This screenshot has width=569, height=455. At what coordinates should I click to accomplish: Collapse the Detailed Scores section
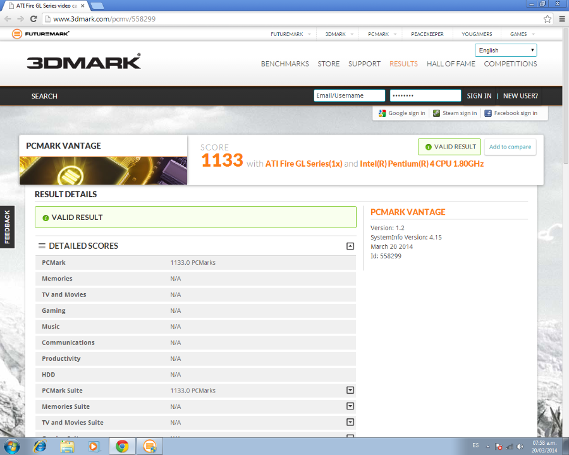pyautogui.click(x=350, y=246)
